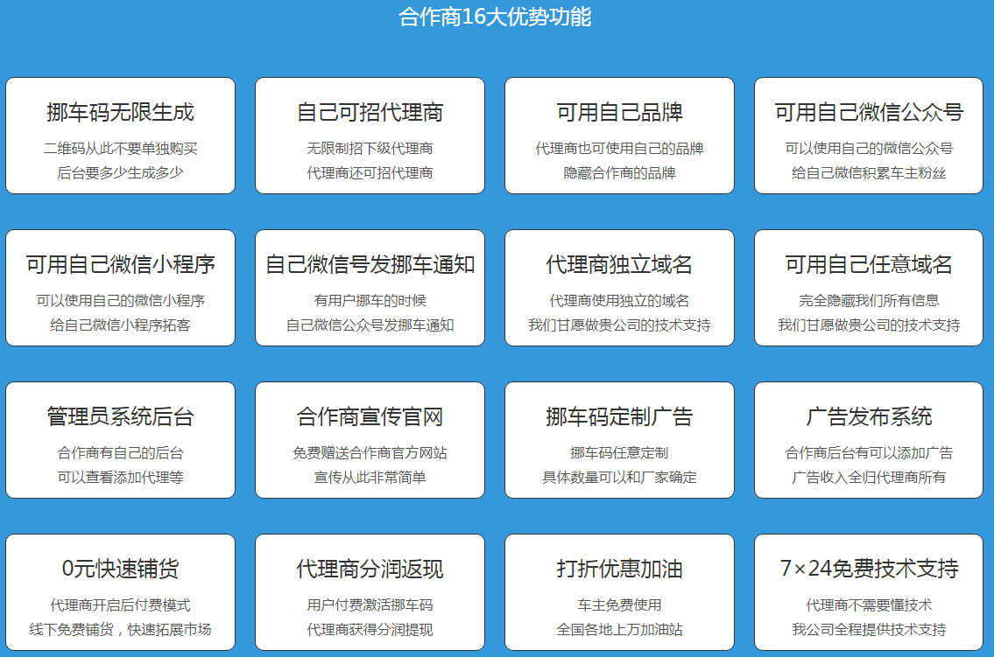The height and width of the screenshot is (657, 994).
Task: Click the 广告发布系统 card
Action: (869, 440)
